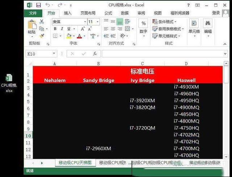Click Merge and Center icon
232x177 pixels.
(x=127, y=29)
